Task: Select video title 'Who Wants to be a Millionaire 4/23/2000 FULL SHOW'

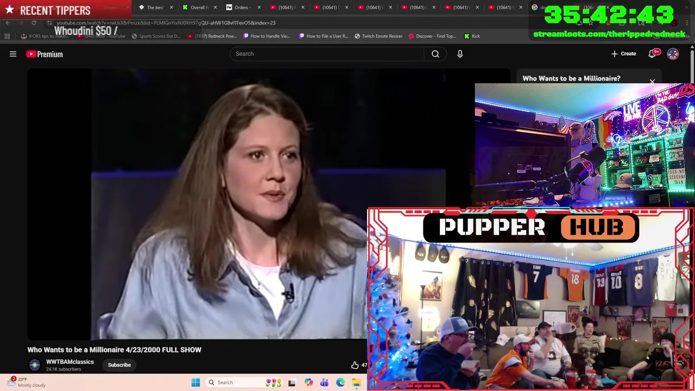Action: click(115, 350)
